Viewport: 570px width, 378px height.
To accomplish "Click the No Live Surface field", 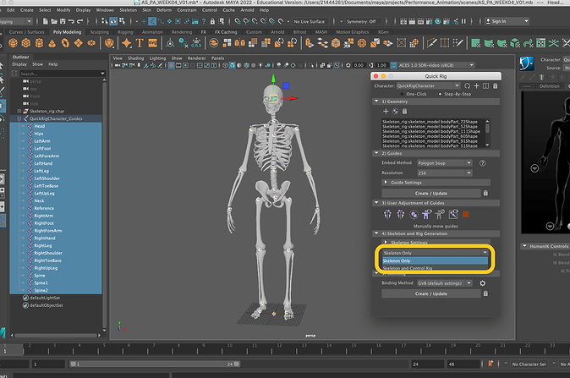I will coord(310,21).
